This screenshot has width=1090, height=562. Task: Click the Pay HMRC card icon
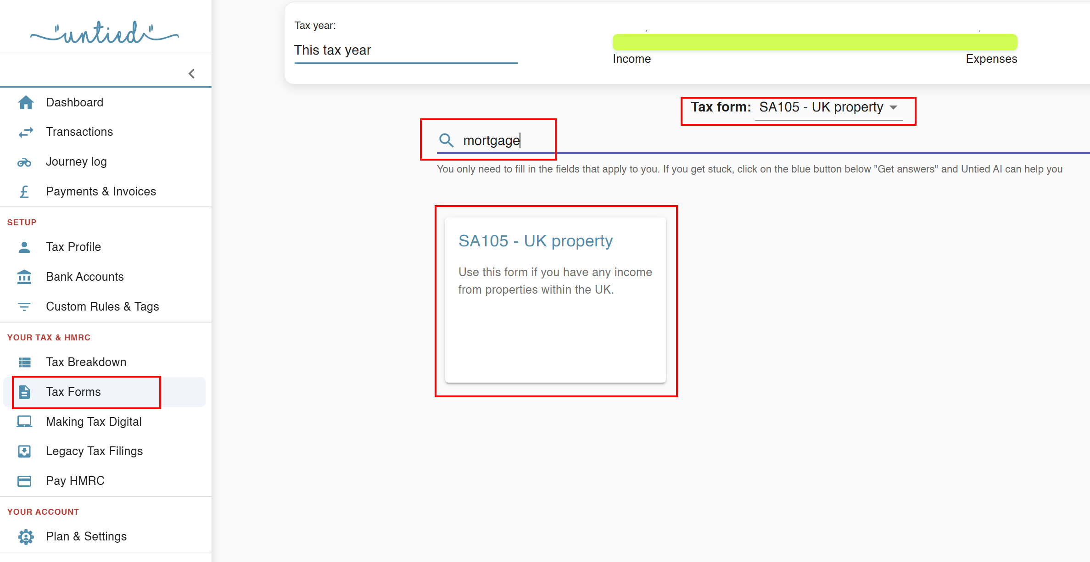click(x=24, y=481)
